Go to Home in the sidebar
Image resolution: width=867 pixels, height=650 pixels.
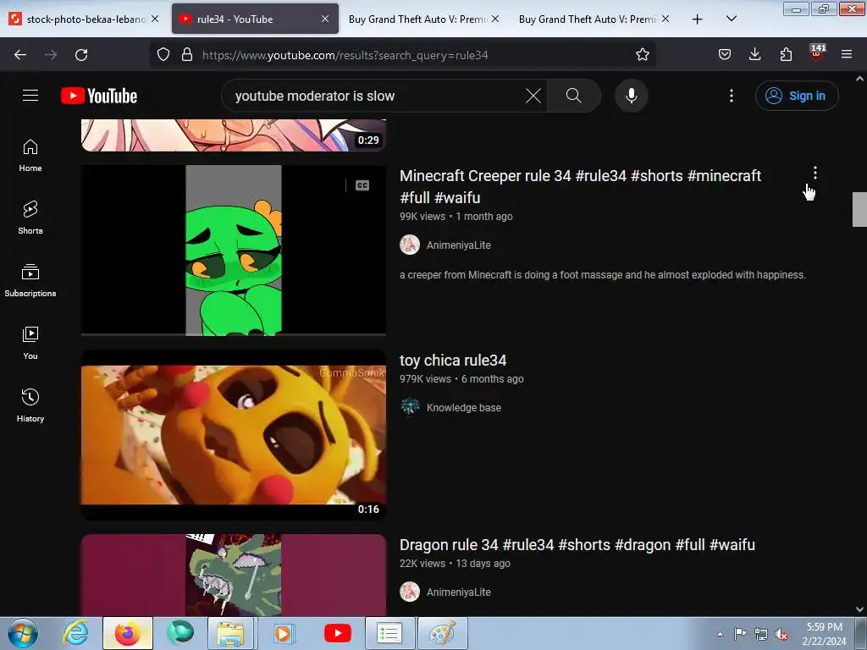(30, 156)
